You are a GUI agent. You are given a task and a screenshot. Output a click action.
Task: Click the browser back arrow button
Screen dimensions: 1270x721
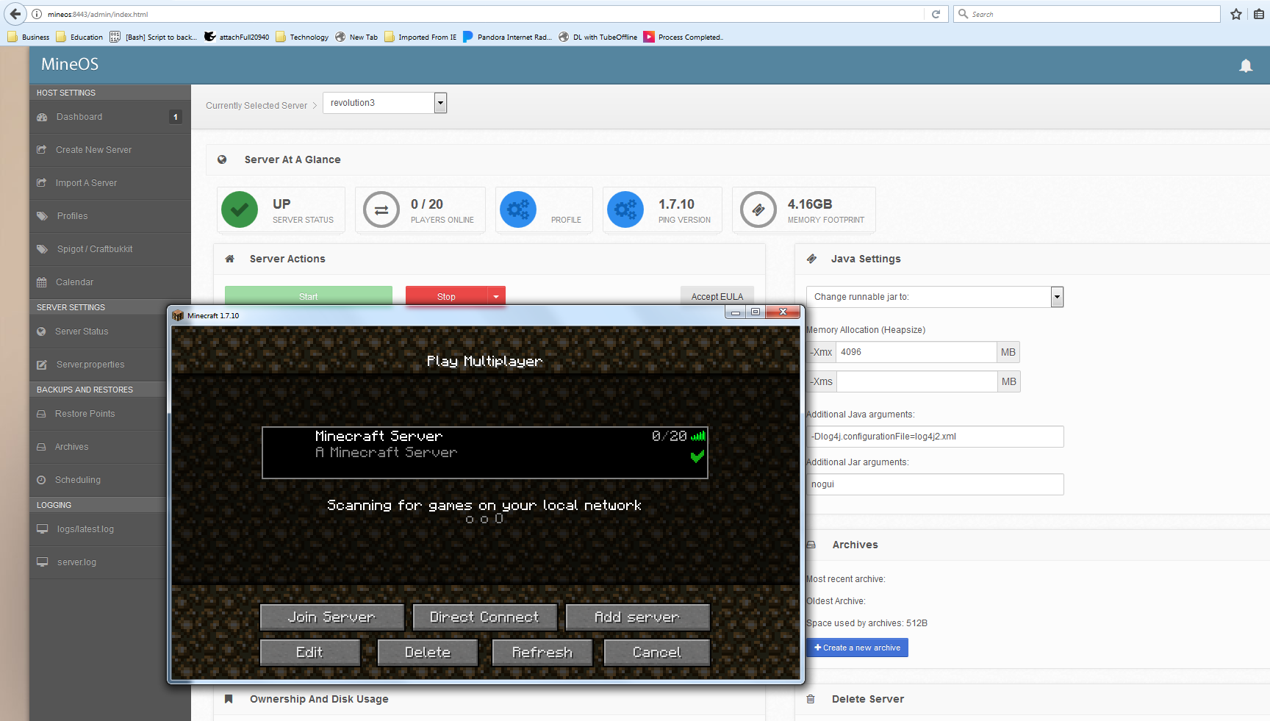(15, 14)
